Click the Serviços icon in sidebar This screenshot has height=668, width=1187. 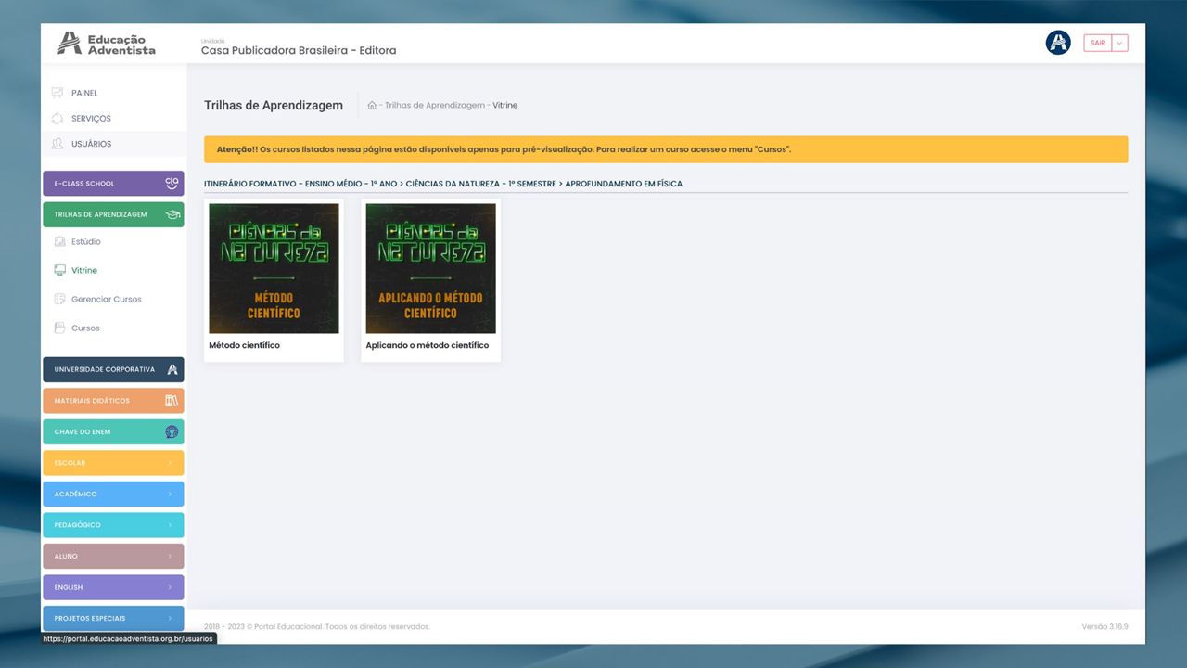pyautogui.click(x=57, y=119)
